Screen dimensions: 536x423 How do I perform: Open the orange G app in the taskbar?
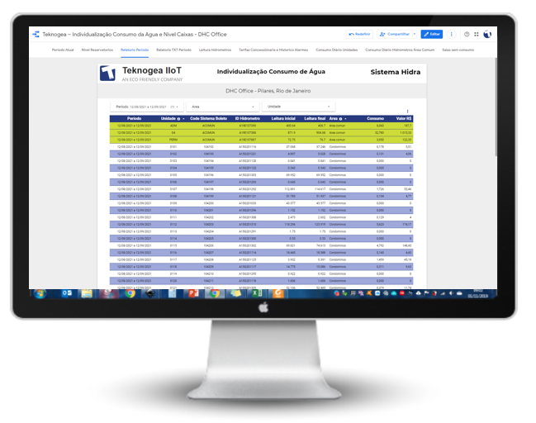point(277,294)
